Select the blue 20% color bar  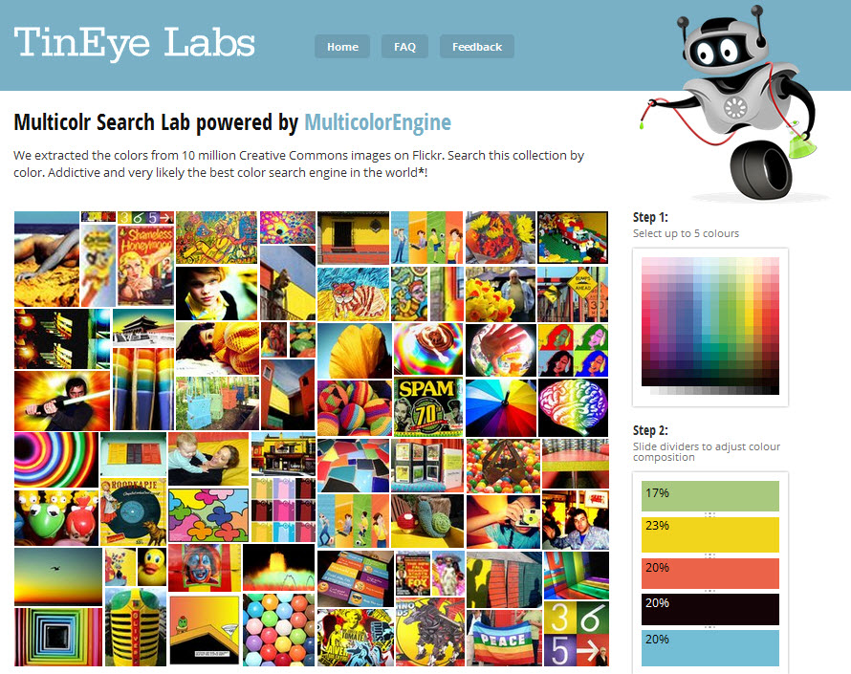[710, 648]
